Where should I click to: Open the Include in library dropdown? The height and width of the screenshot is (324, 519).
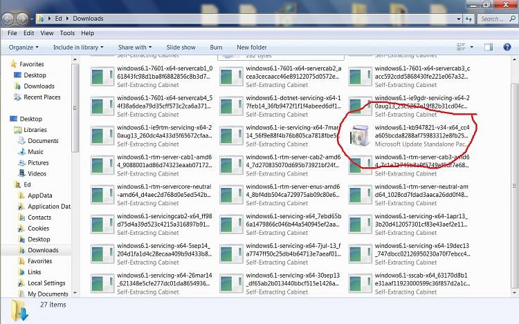[x=78, y=47]
